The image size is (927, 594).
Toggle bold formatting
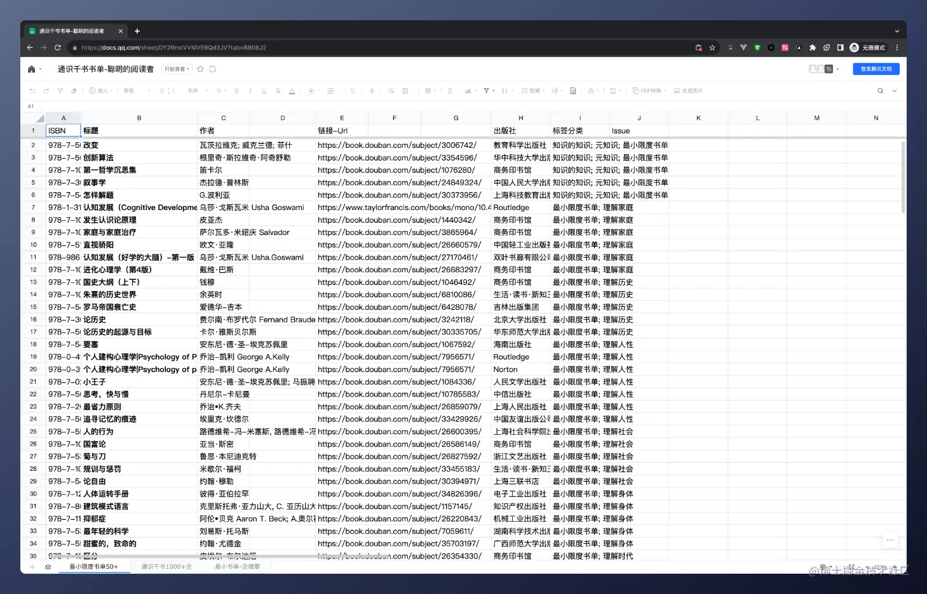pos(236,91)
